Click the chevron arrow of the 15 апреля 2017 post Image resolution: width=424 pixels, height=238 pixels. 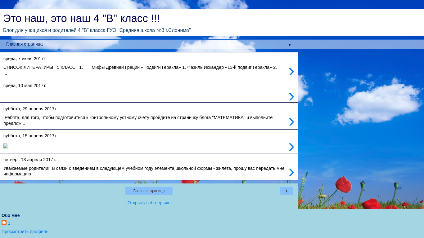pyautogui.click(x=291, y=147)
